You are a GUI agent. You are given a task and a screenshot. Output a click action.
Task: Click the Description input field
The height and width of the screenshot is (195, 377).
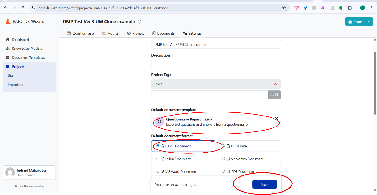coord(216,64)
